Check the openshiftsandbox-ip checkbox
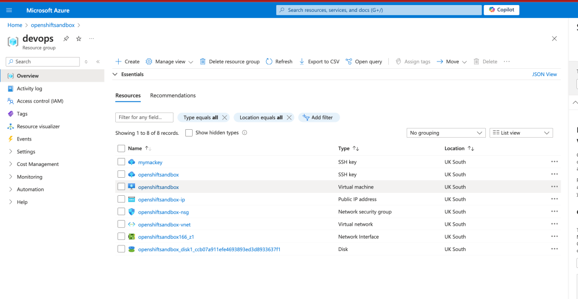The width and height of the screenshot is (578, 299). point(121,199)
